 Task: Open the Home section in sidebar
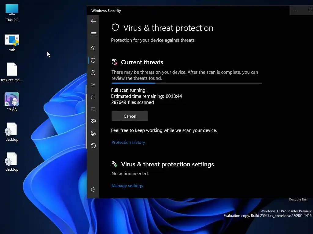[x=93, y=48]
